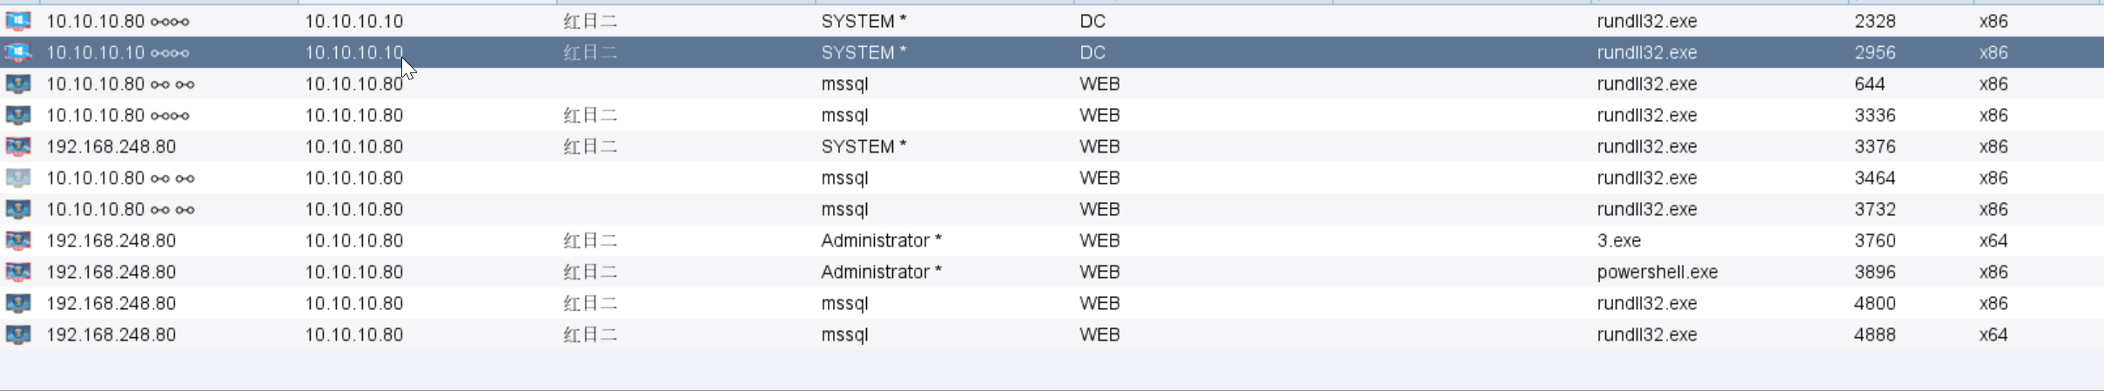2104x391 pixels.
Task: Click the beacon icon for PID 4800 row
Action: (17, 303)
